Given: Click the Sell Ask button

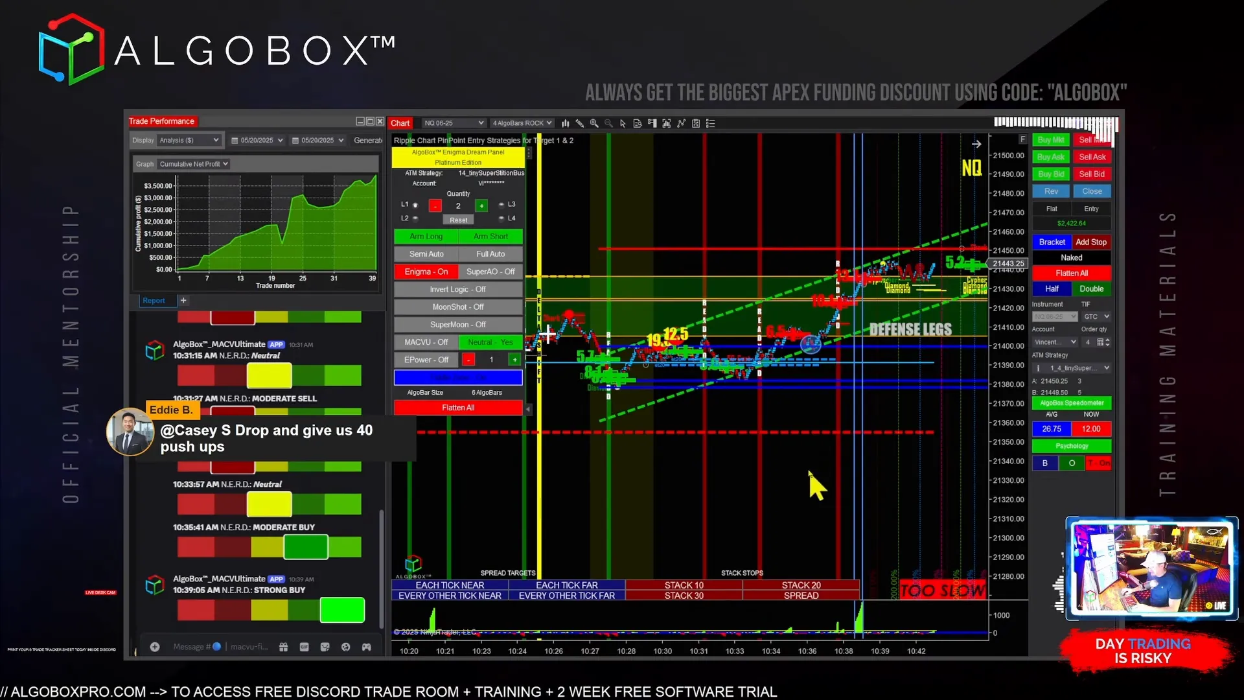Looking at the screenshot, I should pos(1092,157).
